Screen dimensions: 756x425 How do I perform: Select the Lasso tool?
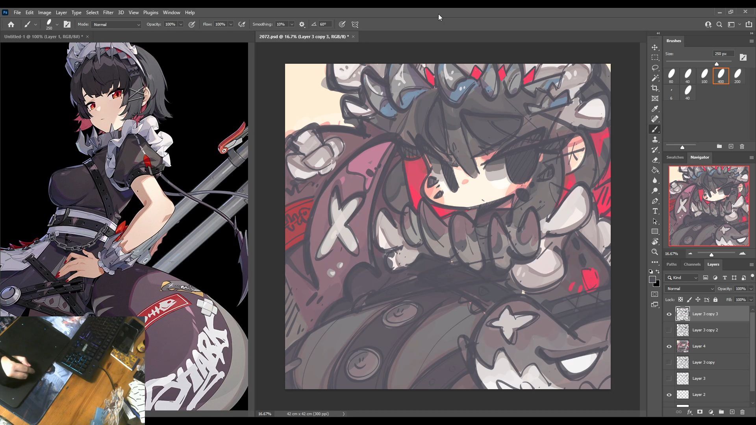click(x=655, y=68)
